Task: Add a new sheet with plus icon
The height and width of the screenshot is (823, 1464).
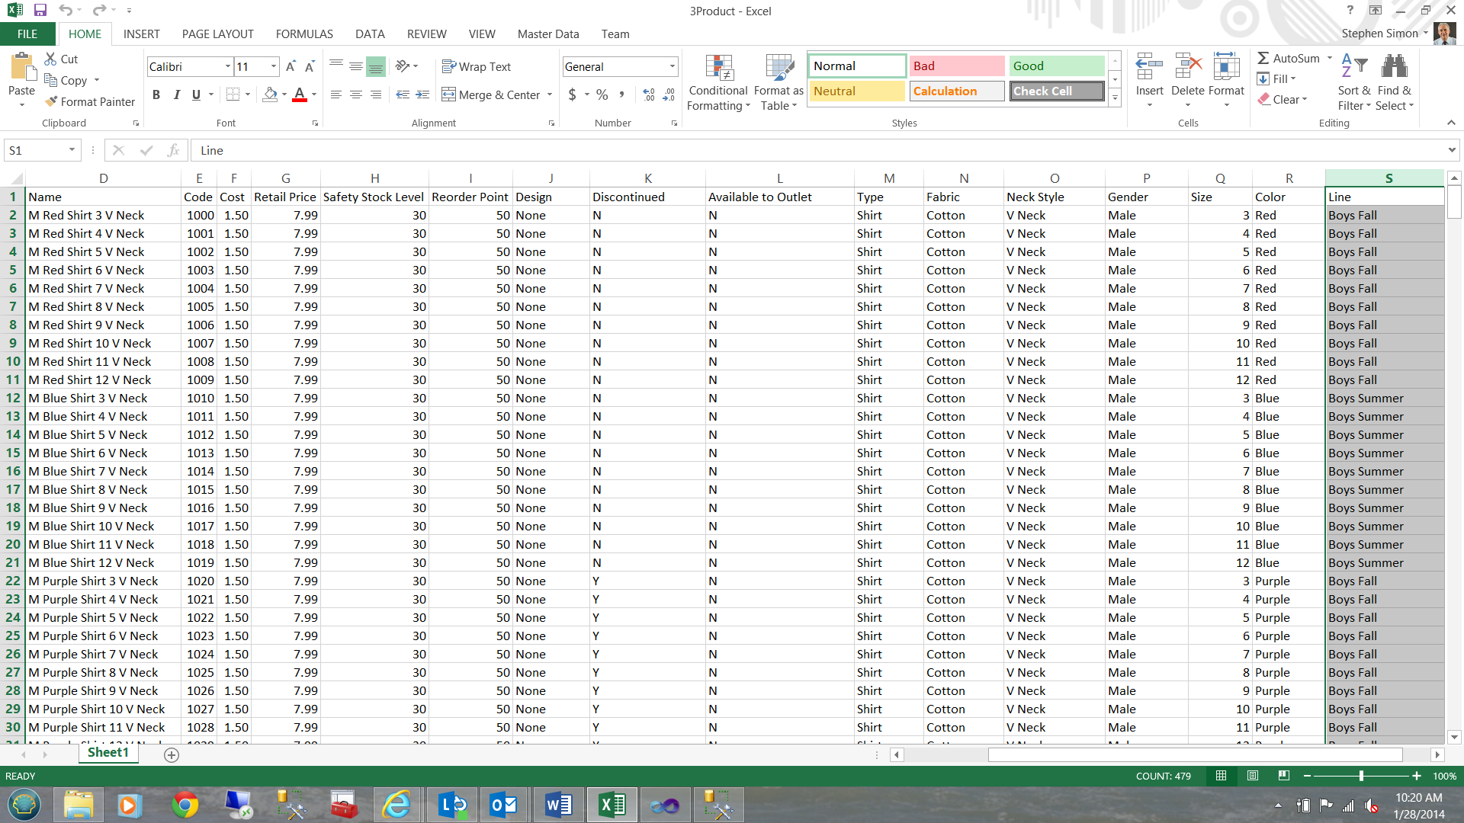Action: coord(172,754)
